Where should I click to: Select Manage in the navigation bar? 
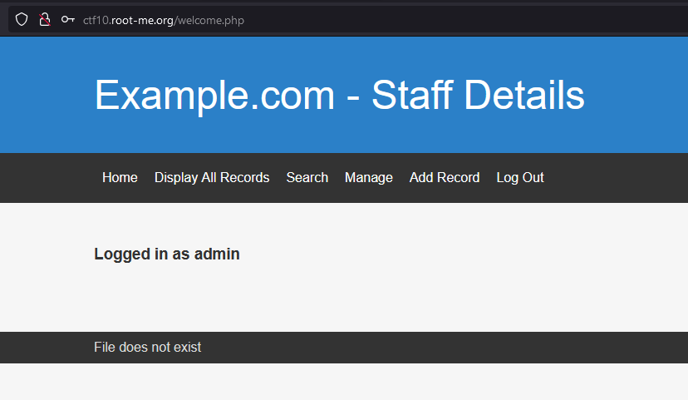369,177
